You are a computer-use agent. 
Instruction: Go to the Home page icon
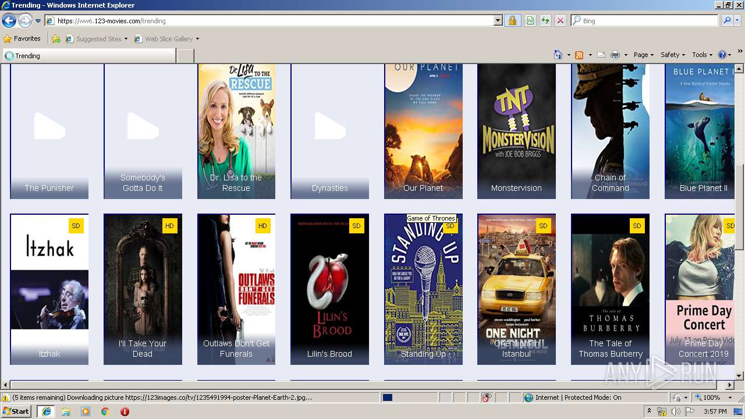coord(558,55)
